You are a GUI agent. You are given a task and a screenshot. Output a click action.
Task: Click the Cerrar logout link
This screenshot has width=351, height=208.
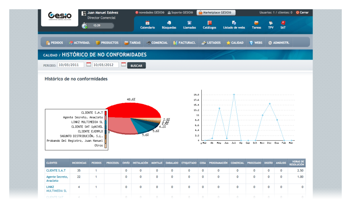click(x=302, y=13)
